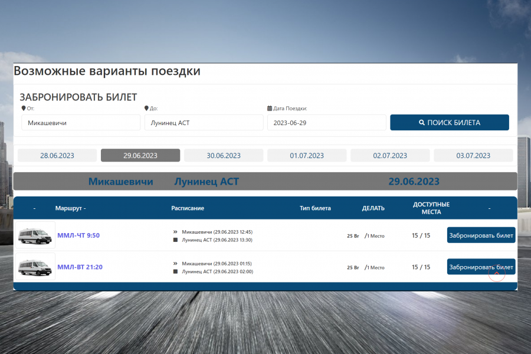Click the ПОИСК БИЛЕТА search button
This screenshot has height=354, width=531.
pos(450,123)
